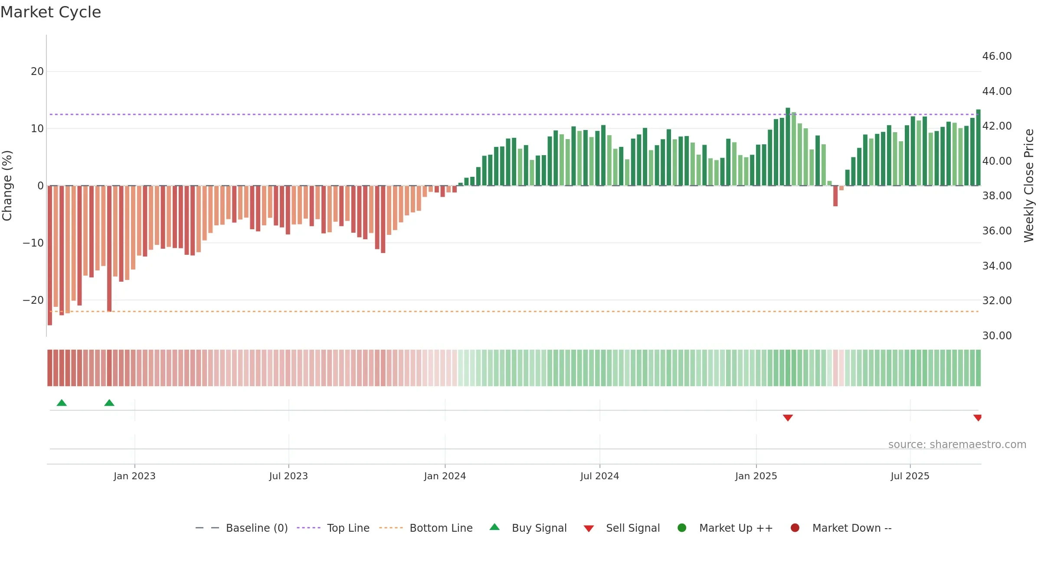Screen dimensions: 1041x585
Task: Click the Jan 2024 axis label
Action: tap(445, 476)
